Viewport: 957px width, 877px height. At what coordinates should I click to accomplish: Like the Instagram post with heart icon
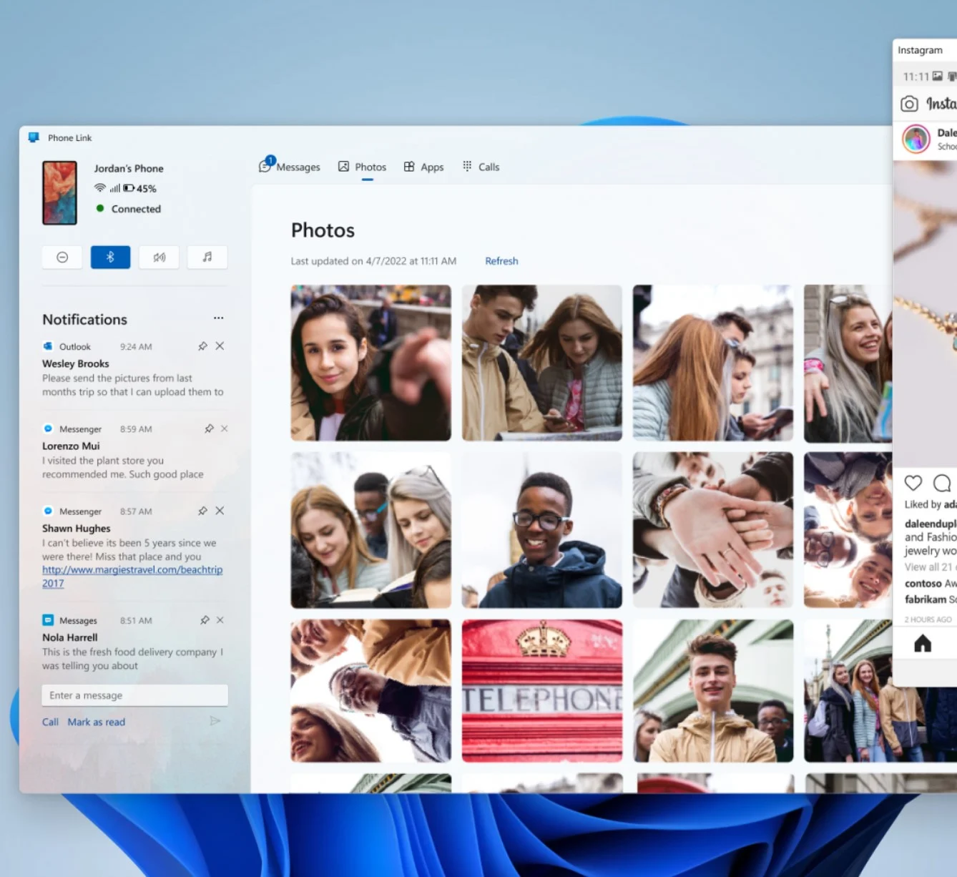coord(913,483)
